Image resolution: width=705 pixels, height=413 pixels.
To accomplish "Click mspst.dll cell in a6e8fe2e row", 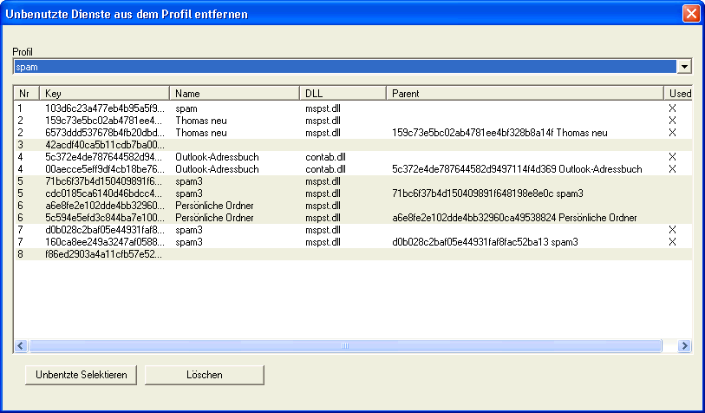I will 323,206.
